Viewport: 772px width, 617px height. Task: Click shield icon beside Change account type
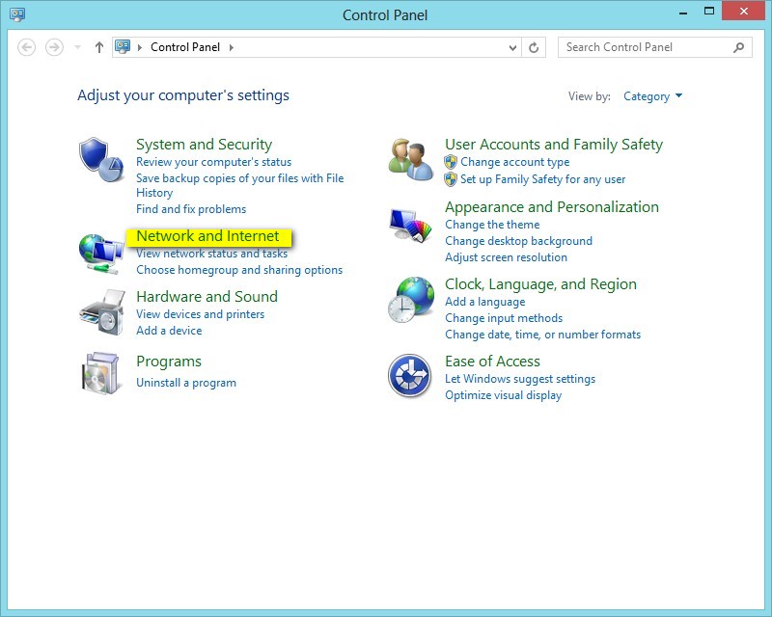pos(451,162)
